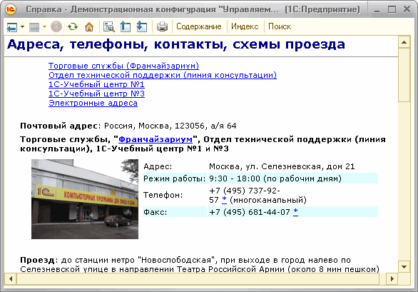Click the find-in-page magnifier icon
The image size is (418, 292).
[108, 26]
